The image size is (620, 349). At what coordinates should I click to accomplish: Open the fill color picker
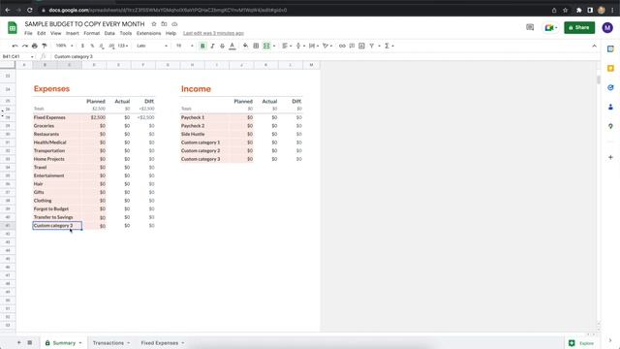pyautogui.click(x=245, y=46)
